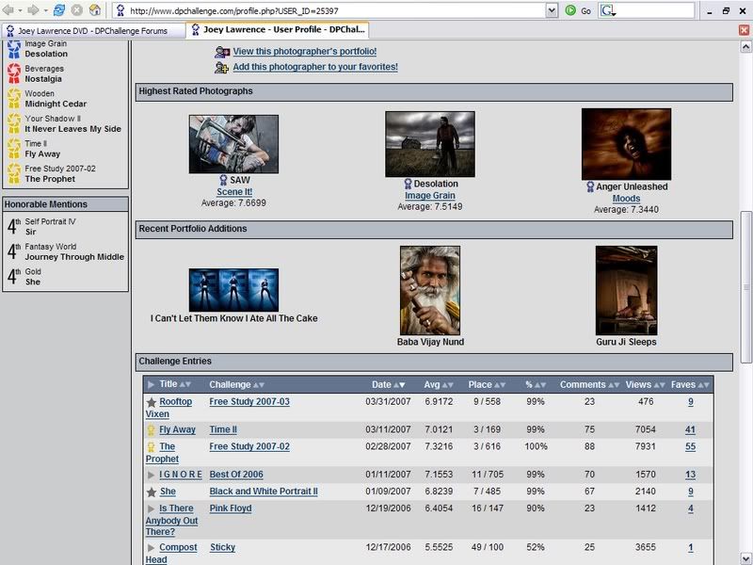This screenshot has width=753, height=565.
Task: Click the yellow ribbon beside Your Shadow II
Action: pos(13,123)
